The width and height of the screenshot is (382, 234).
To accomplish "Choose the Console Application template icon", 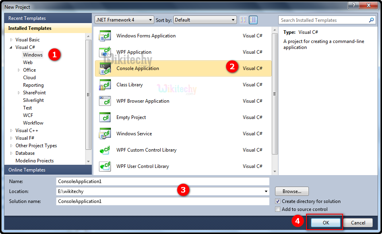I will (x=105, y=69).
